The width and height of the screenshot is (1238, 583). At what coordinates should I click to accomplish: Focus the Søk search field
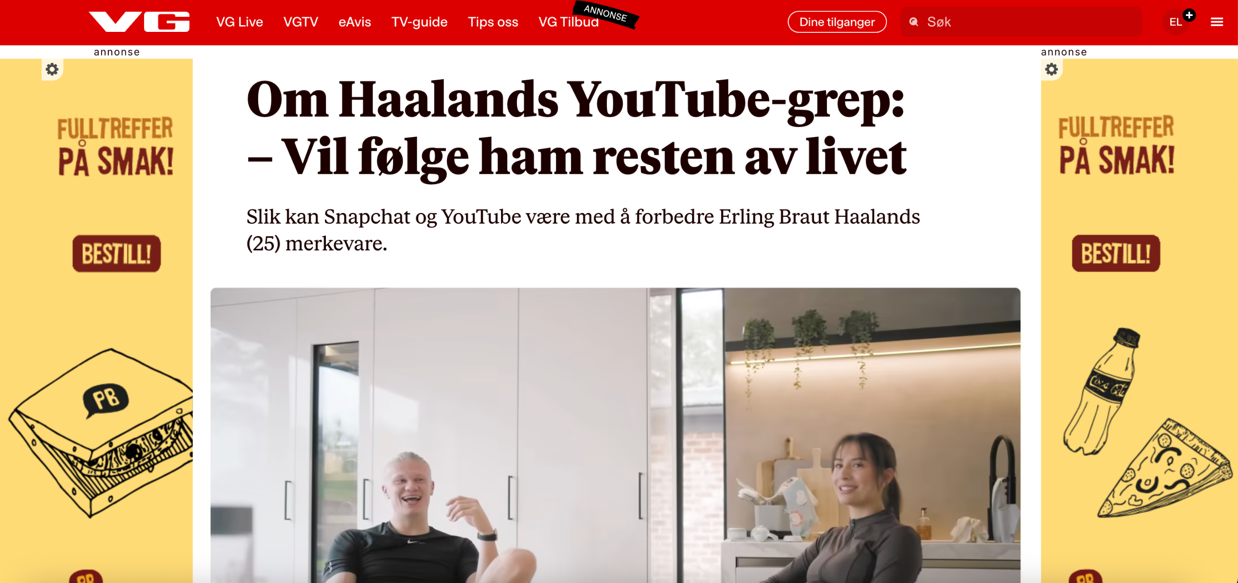[1021, 22]
